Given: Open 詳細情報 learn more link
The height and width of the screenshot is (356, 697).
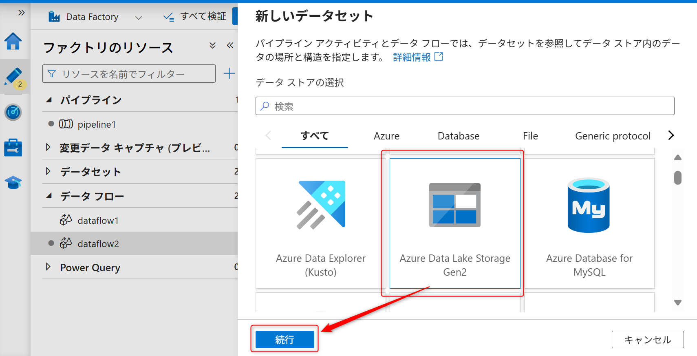Looking at the screenshot, I should pos(418,57).
